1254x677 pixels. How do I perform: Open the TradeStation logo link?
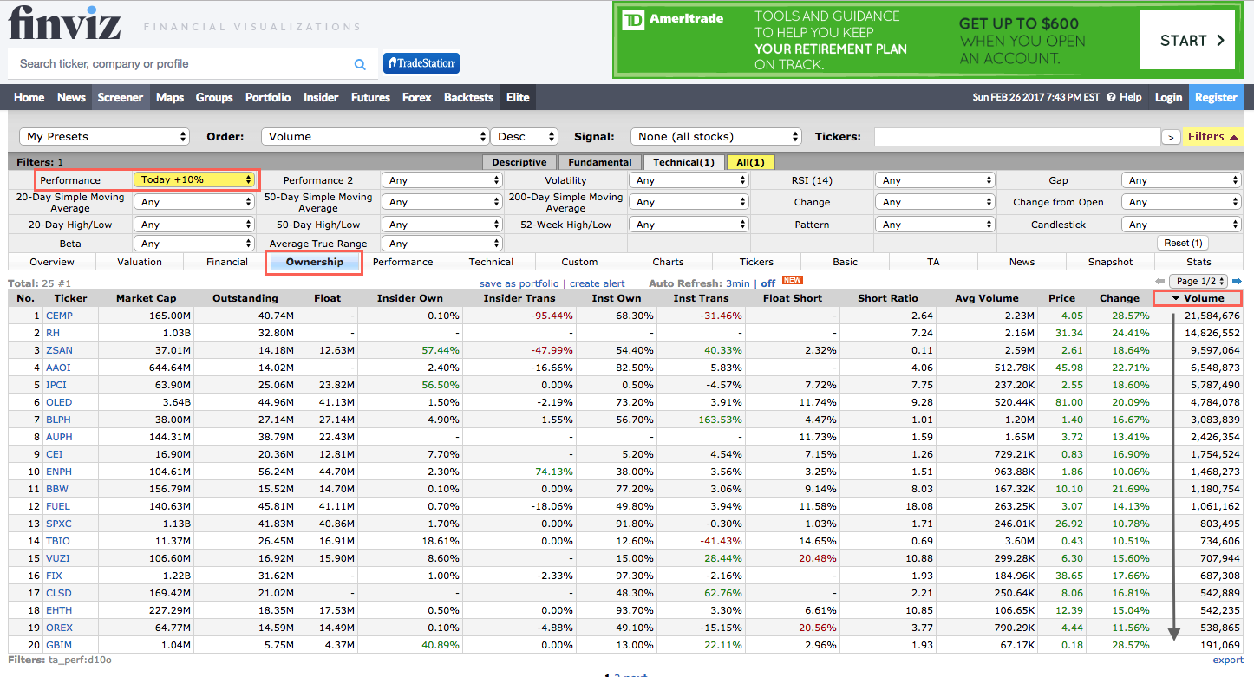pos(421,63)
